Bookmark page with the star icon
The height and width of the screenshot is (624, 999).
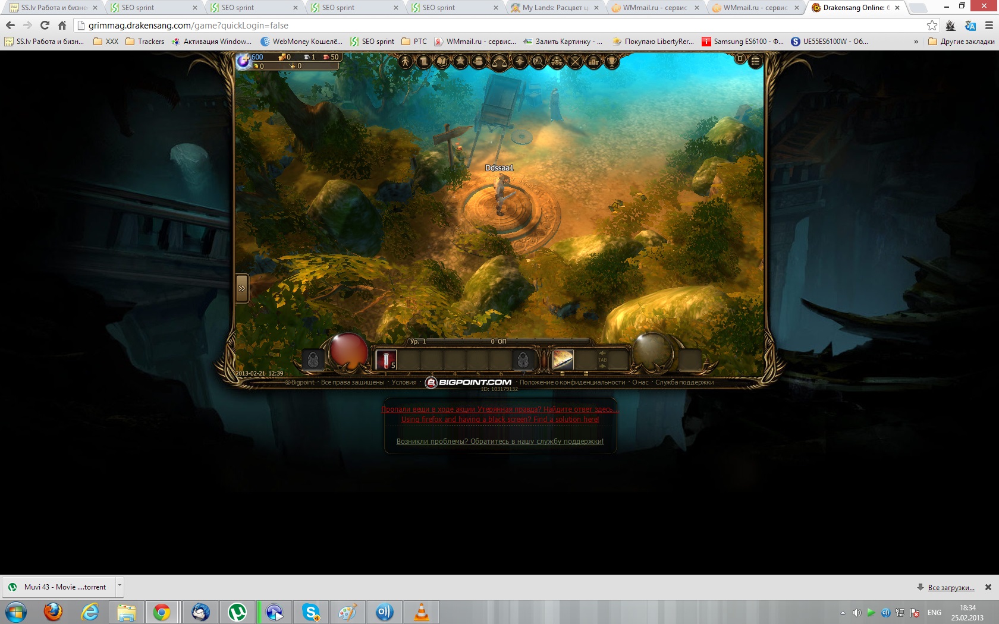[932, 26]
